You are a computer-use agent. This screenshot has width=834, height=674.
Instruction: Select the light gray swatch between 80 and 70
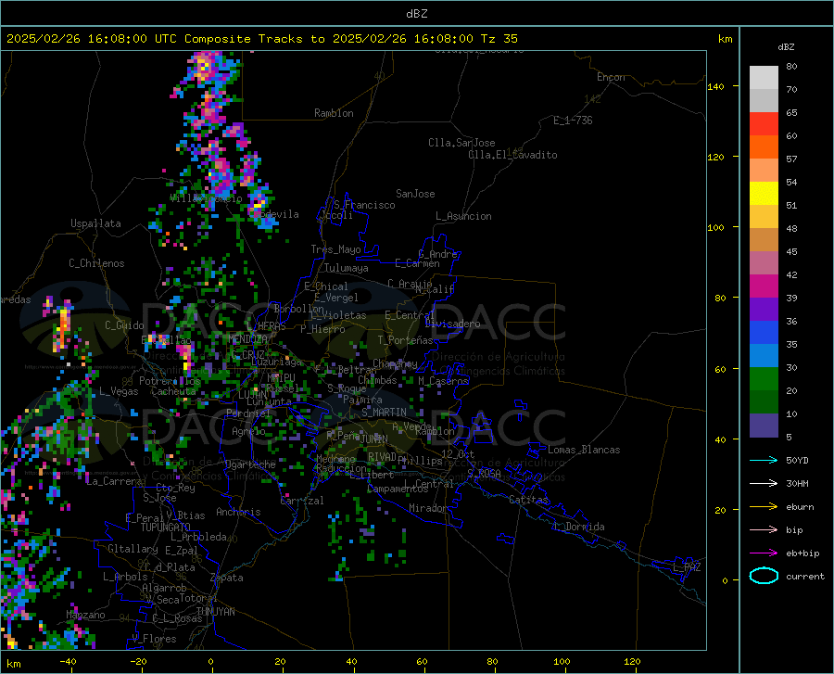[764, 78]
